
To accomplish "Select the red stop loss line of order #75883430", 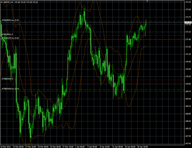I will click(93, 80).
